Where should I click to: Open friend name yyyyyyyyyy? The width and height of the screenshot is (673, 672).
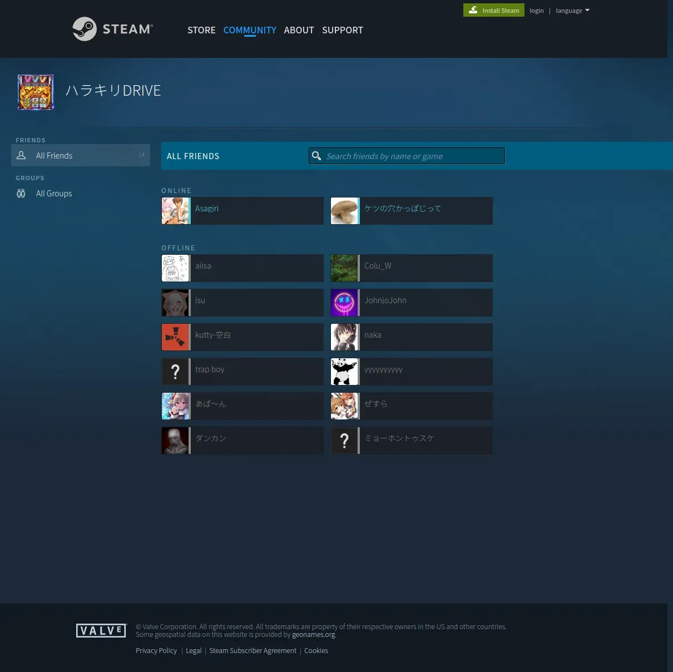tap(383, 369)
